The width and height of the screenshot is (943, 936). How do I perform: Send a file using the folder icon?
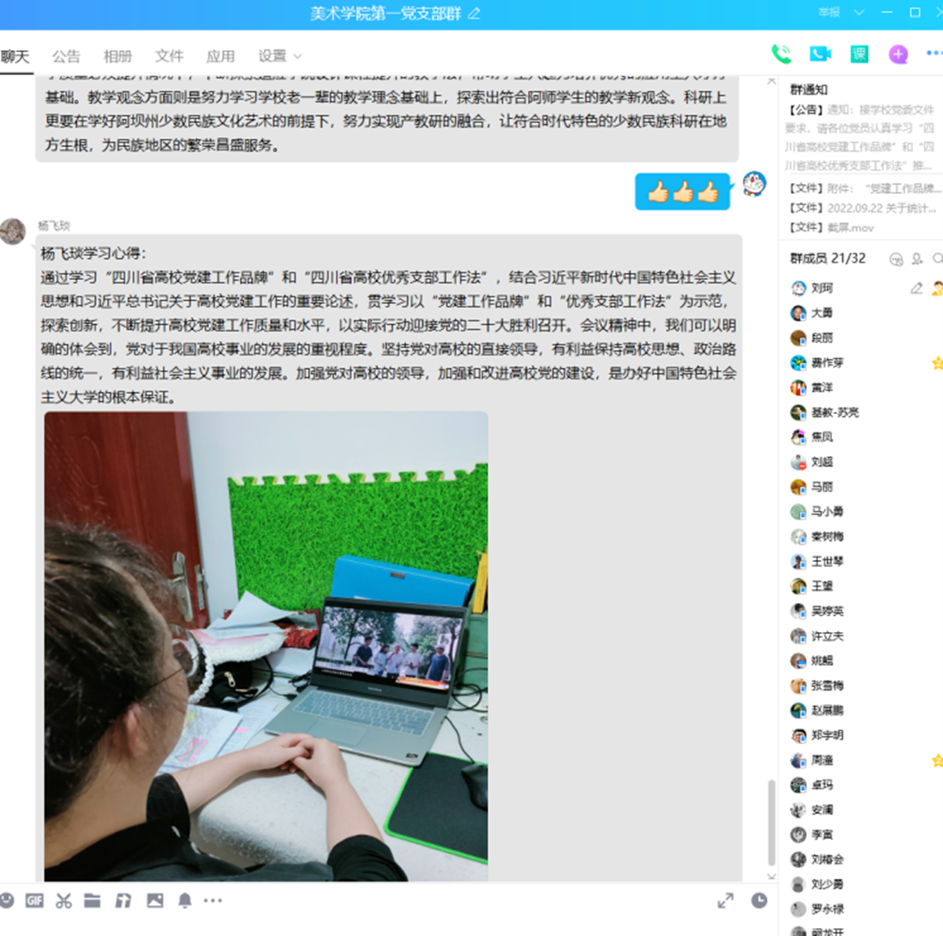(x=92, y=900)
